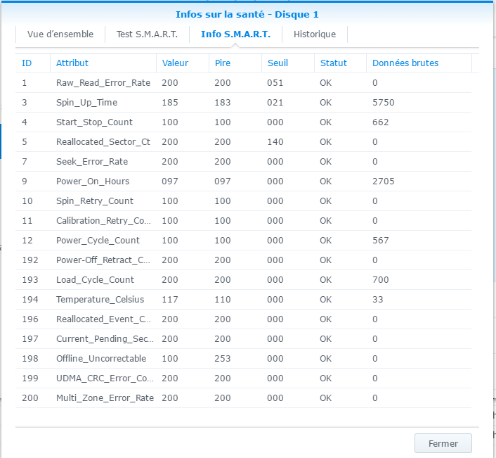Sort by the Attribut column header
Viewport: 496px width, 458px height.
click(x=103, y=63)
